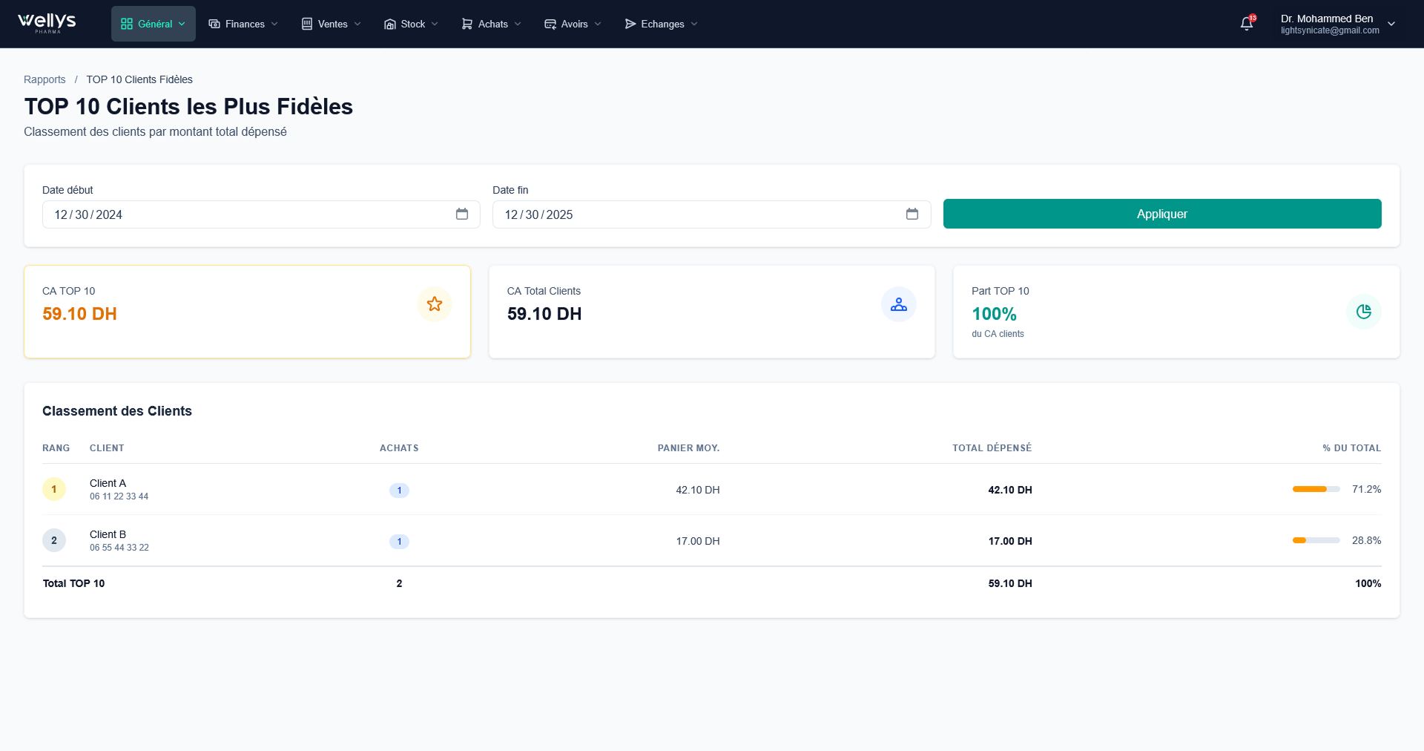Click the star icon in CA TOP 10 card
This screenshot has width=1424, height=751.
click(435, 304)
